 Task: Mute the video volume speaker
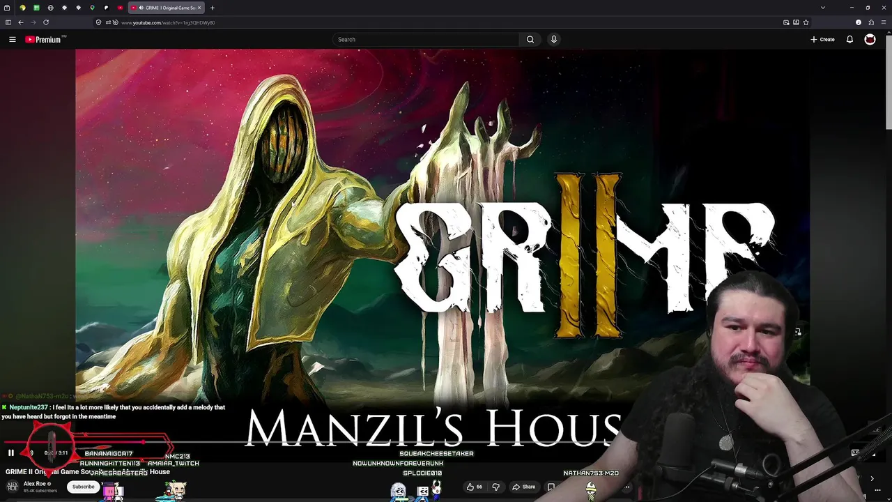pos(31,452)
